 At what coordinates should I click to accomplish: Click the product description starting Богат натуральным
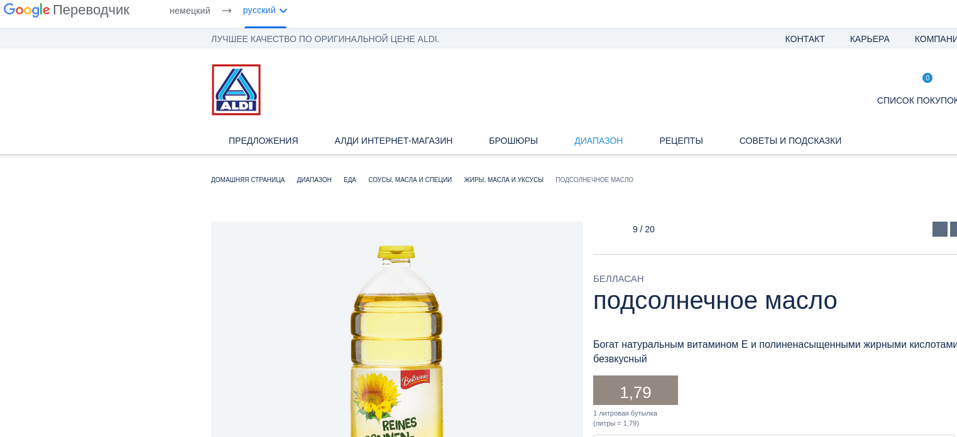click(x=775, y=352)
